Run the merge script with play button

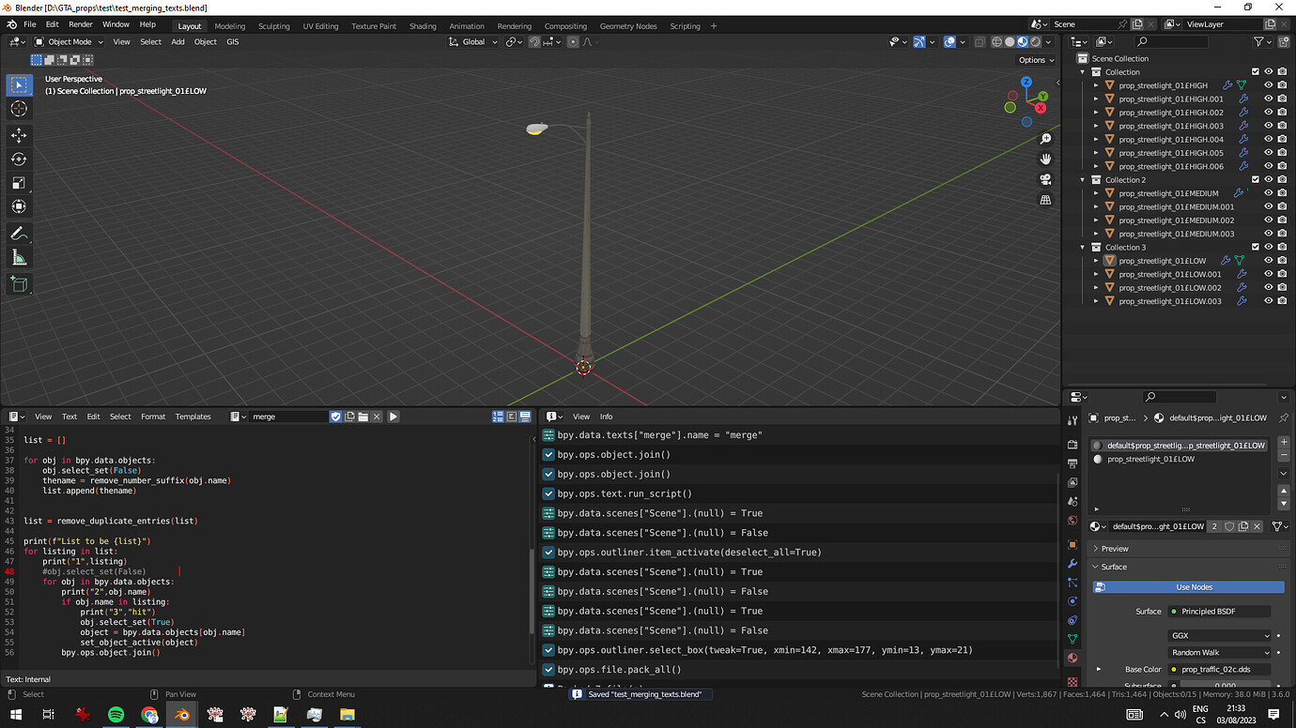click(x=393, y=417)
